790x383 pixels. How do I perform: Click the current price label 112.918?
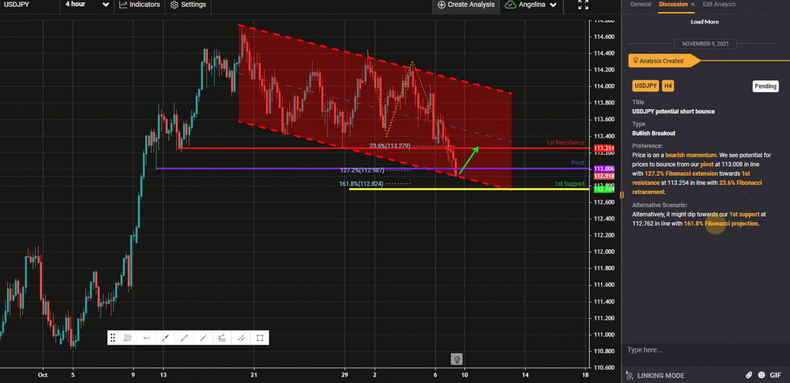tap(603, 176)
